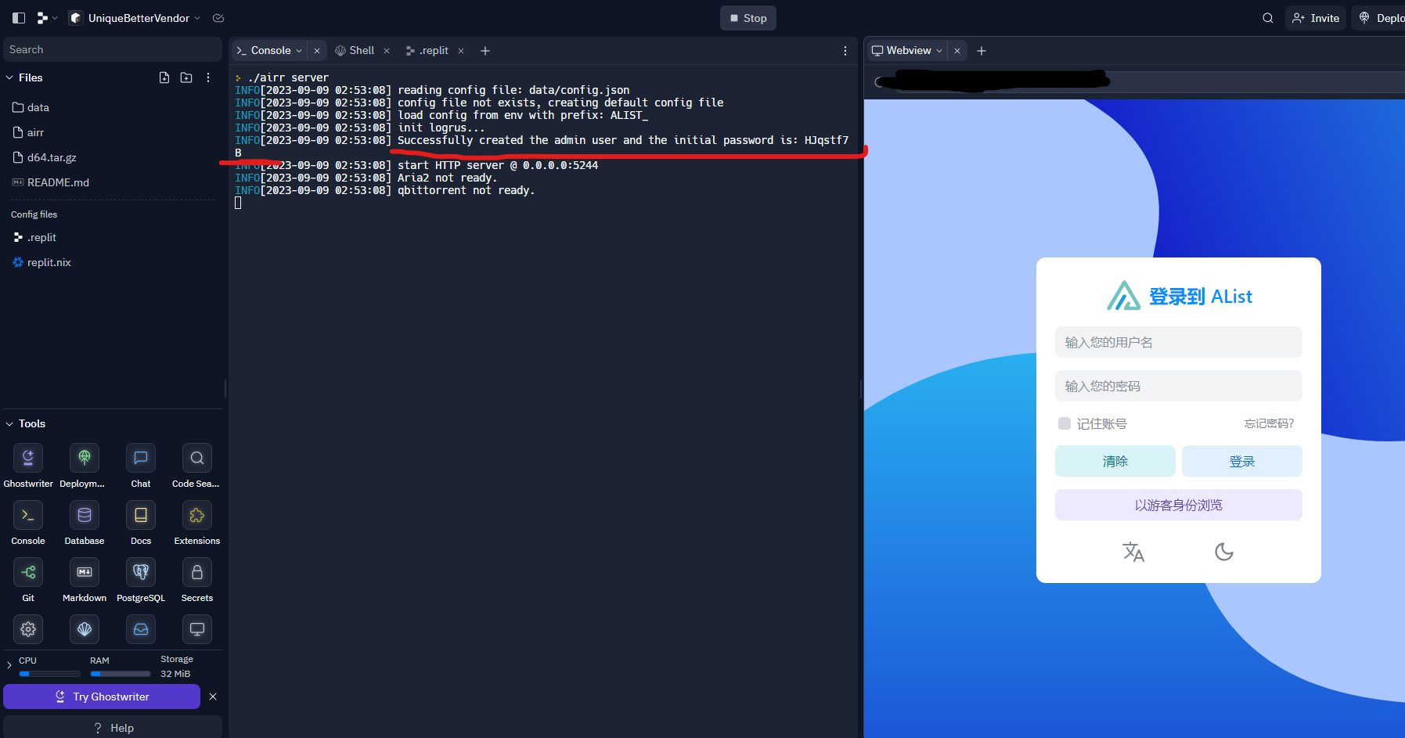This screenshot has height=738, width=1405.
Task: Focus the password input field
Action: point(1179,386)
